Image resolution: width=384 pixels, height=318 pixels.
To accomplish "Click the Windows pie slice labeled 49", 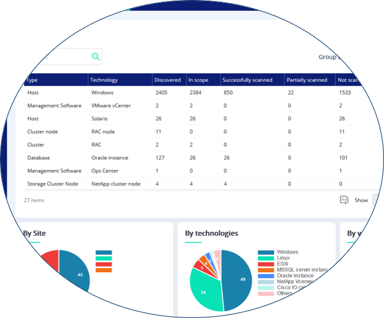I will [x=237, y=280].
